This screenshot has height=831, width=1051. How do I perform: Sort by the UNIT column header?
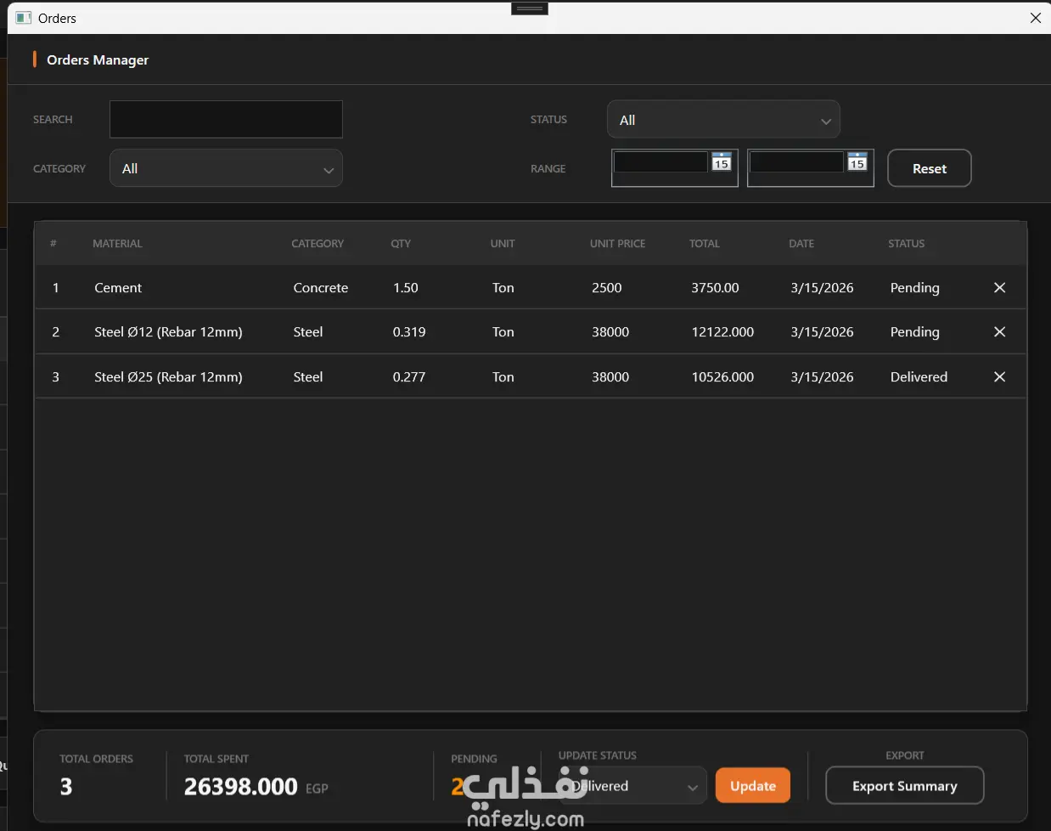point(503,244)
